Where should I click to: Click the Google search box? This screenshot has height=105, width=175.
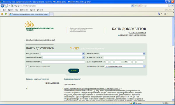(x=155, y=6)
